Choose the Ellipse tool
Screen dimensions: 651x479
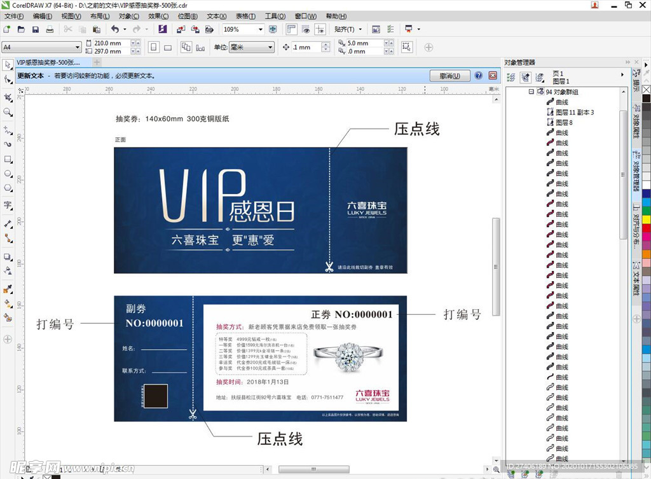(8, 174)
